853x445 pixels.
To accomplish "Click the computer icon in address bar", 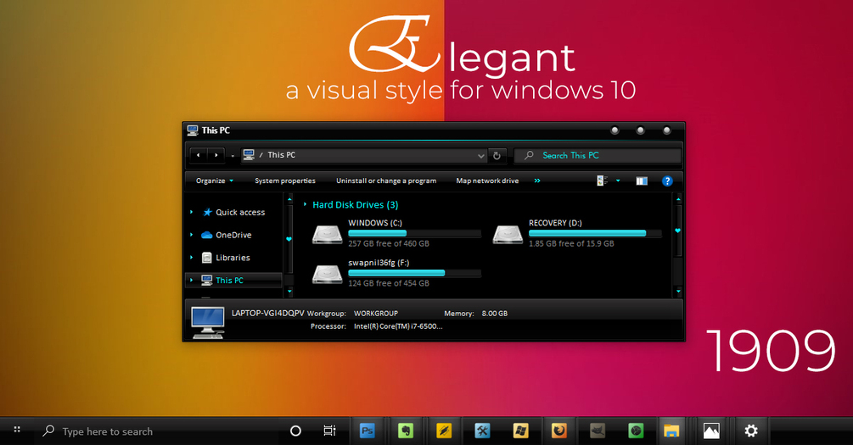I will [249, 155].
